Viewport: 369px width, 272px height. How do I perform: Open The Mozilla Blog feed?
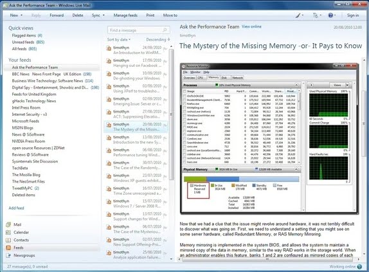click(x=26, y=175)
